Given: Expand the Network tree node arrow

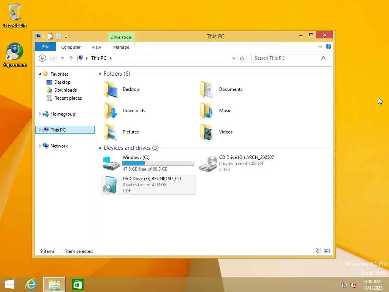Looking at the screenshot, I should click(40, 146).
